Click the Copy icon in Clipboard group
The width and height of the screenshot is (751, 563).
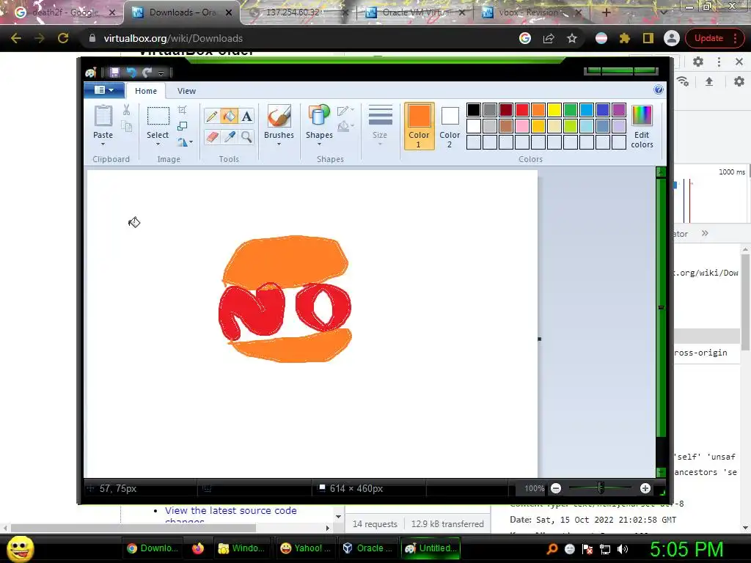tap(126, 126)
